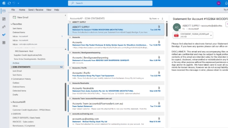Open the SA account avatar
The width and height of the screenshot is (228, 128).
pos(218,3)
